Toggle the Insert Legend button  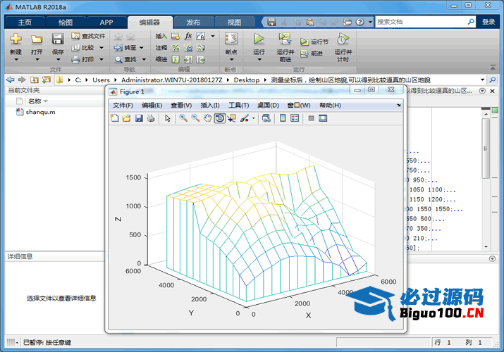(294, 118)
